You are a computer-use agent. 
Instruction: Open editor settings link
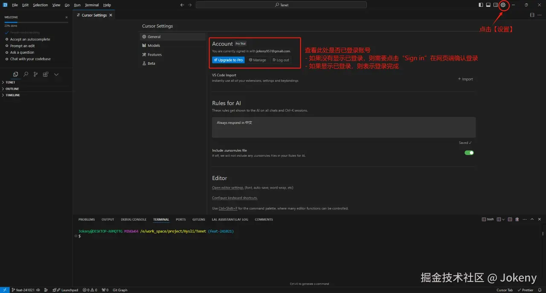tap(228, 188)
